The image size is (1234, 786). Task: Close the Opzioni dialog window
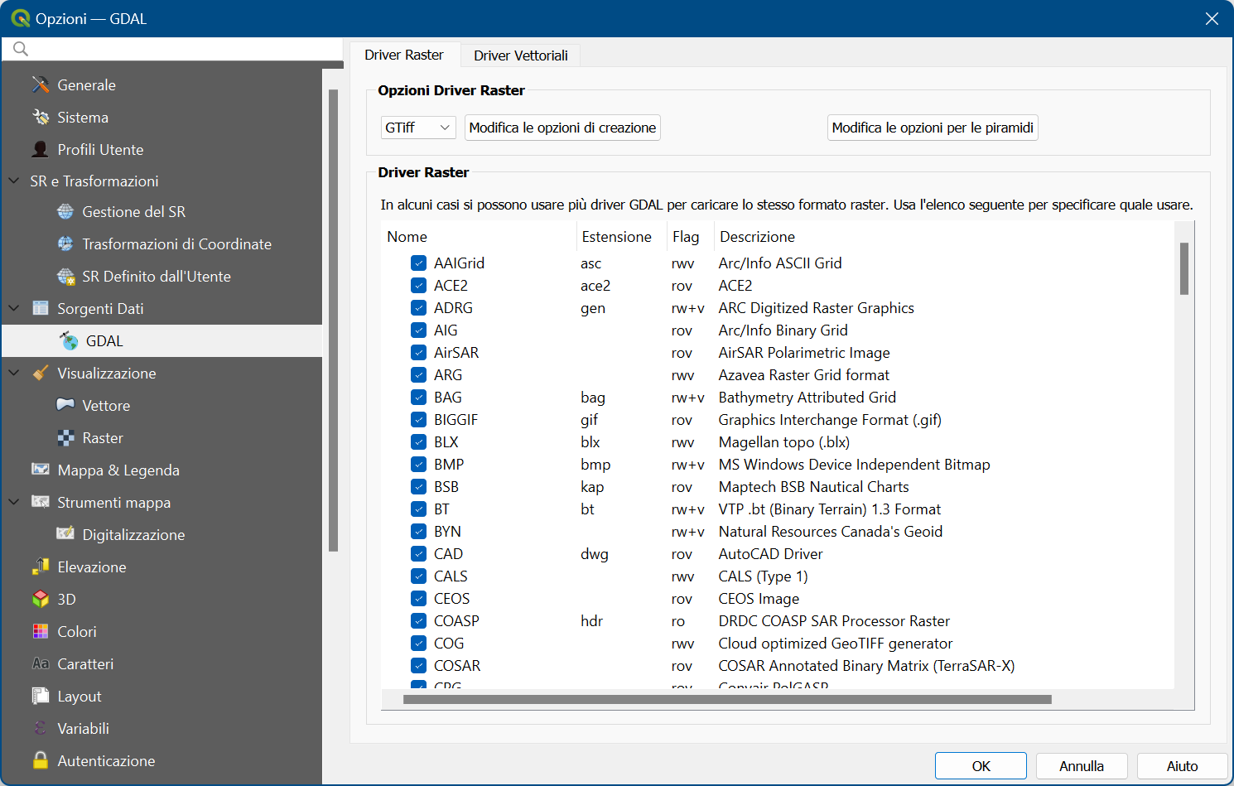1212,18
